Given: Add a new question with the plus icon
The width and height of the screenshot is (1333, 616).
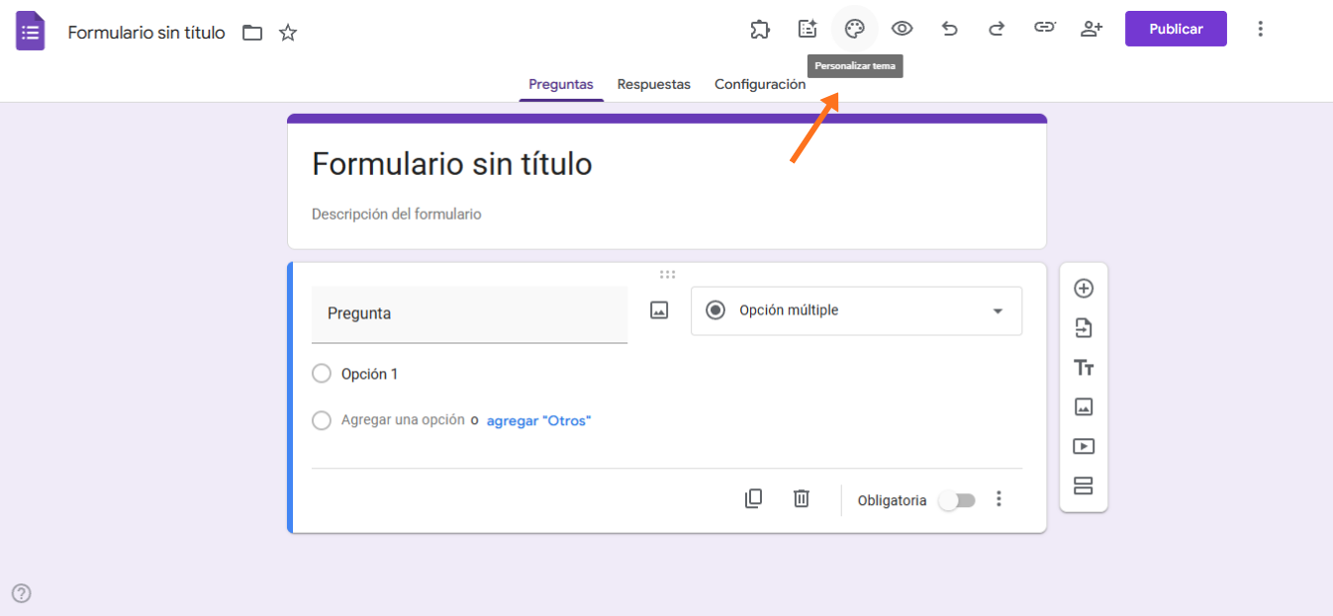Looking at the screenshot, I should (1084, 288).
